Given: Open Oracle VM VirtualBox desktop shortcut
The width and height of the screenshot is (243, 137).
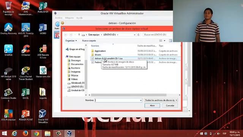Looking at the screenshot, I should 43,116.
